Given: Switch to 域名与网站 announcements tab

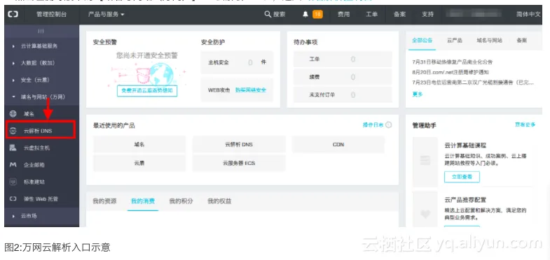Looking at the screenshot, I should (x=489, y=41).
